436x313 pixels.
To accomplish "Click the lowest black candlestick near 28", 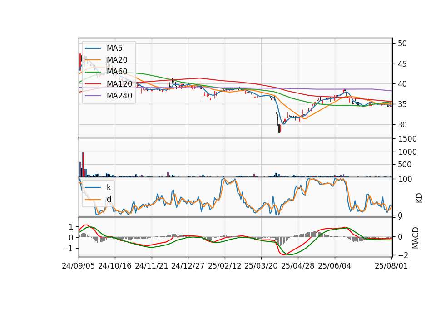I will 279,128.
